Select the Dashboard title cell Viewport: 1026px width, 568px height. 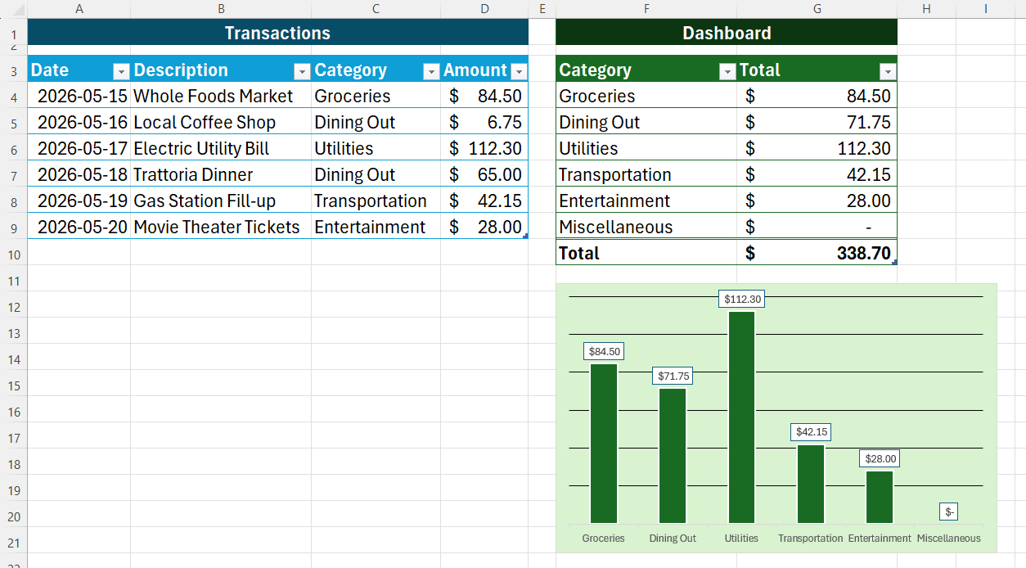[727, 33]
